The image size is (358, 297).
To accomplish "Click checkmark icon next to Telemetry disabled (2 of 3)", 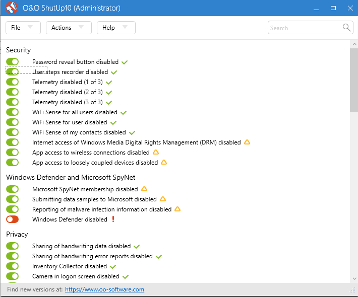I will 109,92.
